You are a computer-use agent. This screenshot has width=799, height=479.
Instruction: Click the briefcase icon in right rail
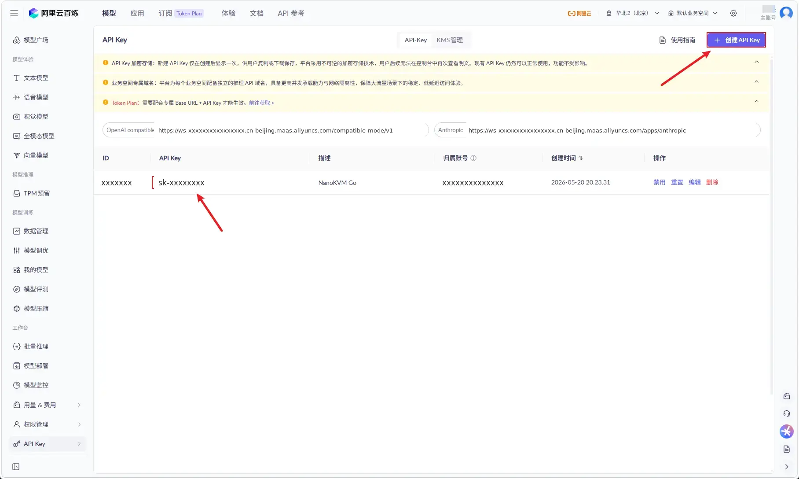pyautogui.click(x=787, y=396)
